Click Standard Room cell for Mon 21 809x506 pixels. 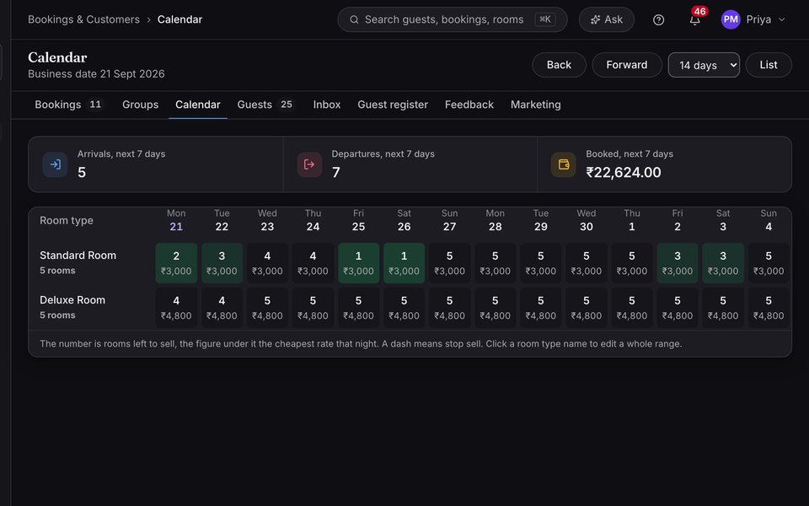pyautogui.click(x=176, y=263)
